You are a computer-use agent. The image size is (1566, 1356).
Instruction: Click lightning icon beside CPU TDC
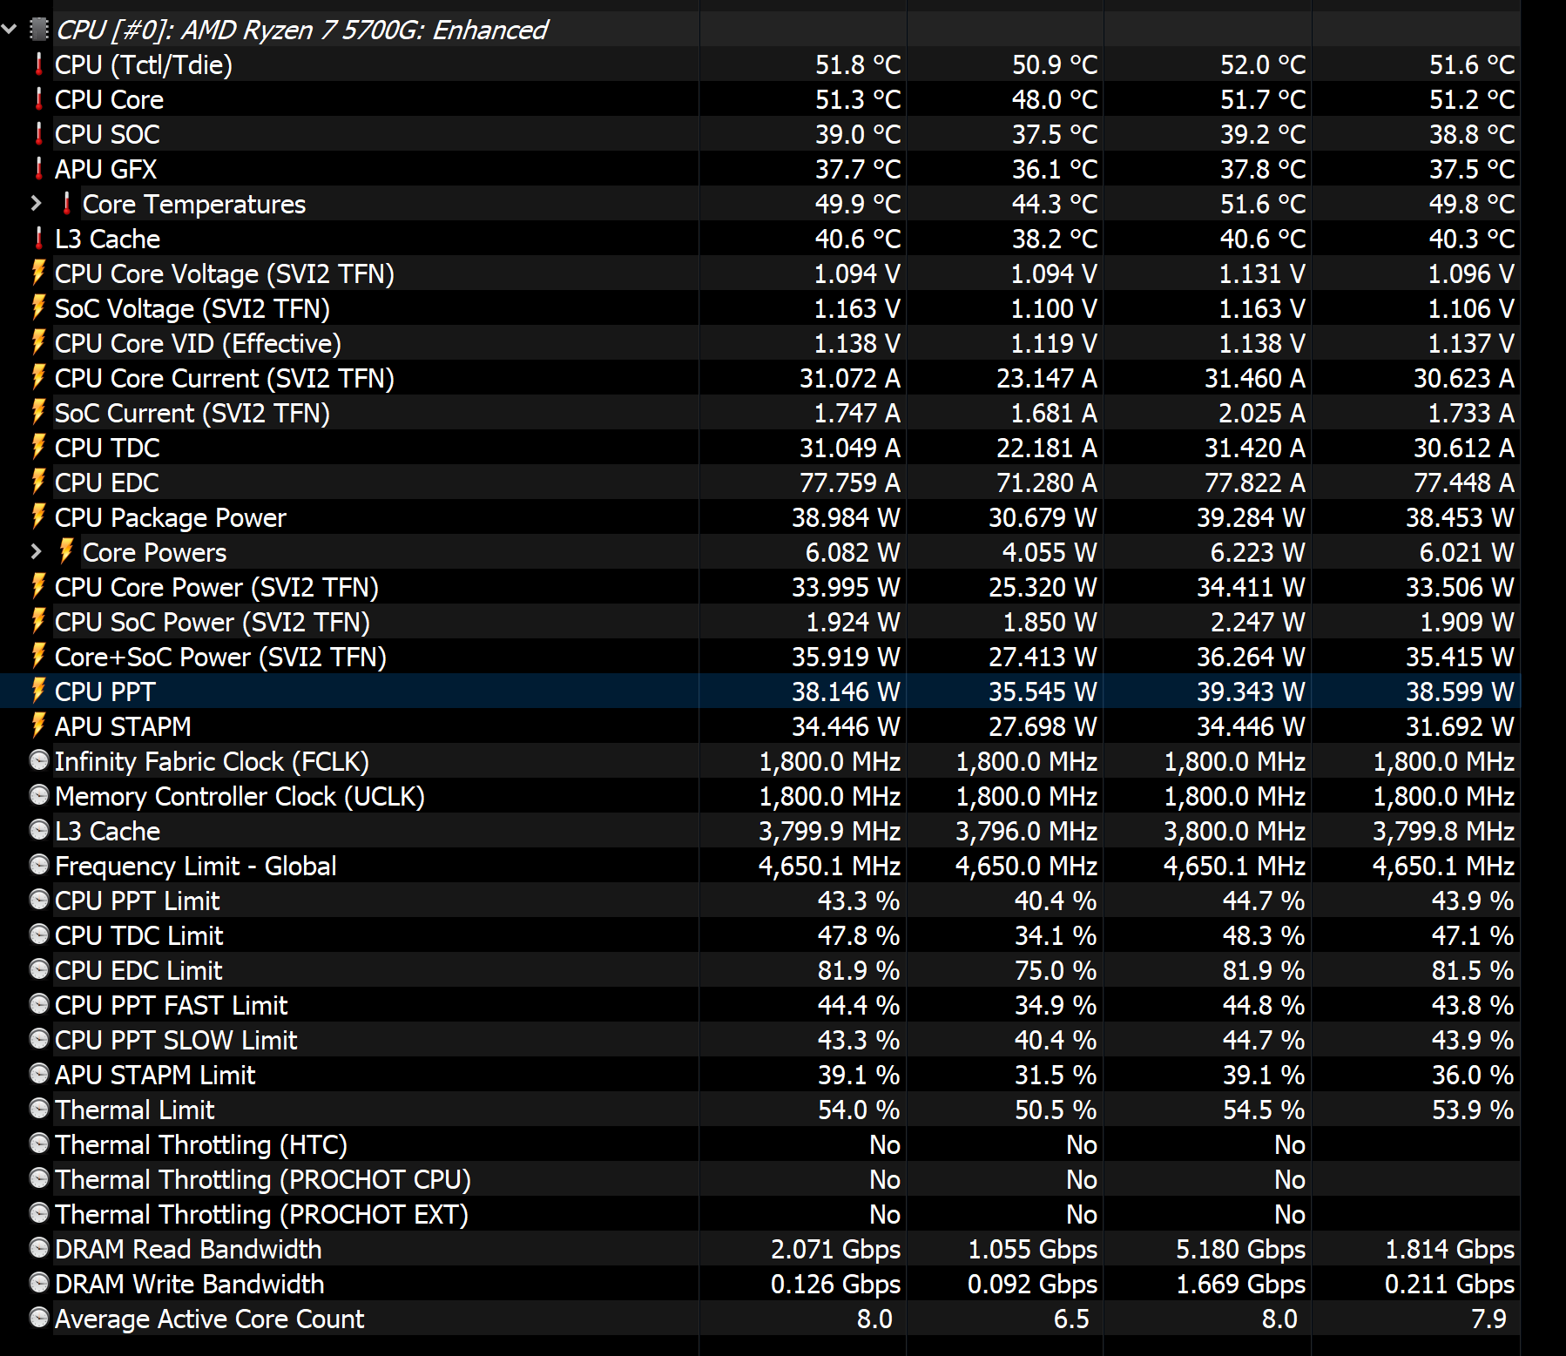38,447
